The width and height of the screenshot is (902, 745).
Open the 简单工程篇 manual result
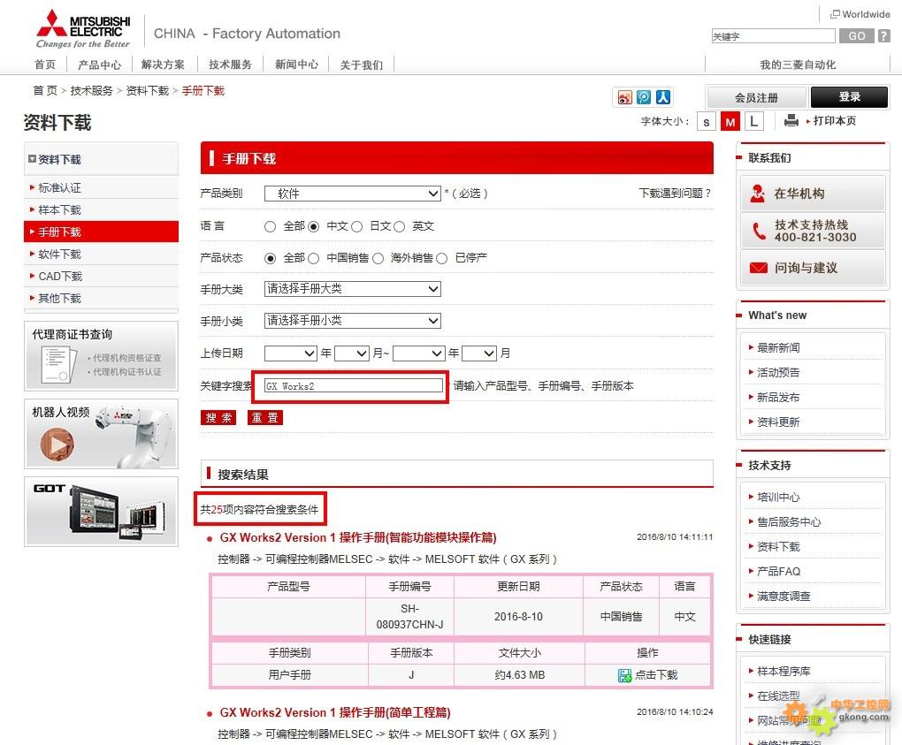335,713
